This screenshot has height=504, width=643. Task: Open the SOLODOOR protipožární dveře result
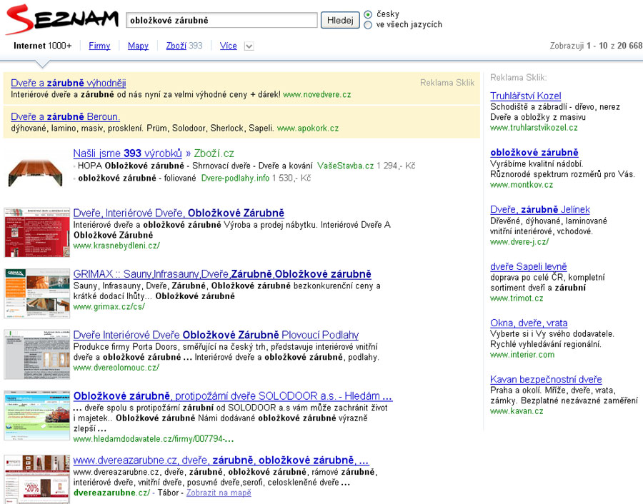tap(233, 396)
